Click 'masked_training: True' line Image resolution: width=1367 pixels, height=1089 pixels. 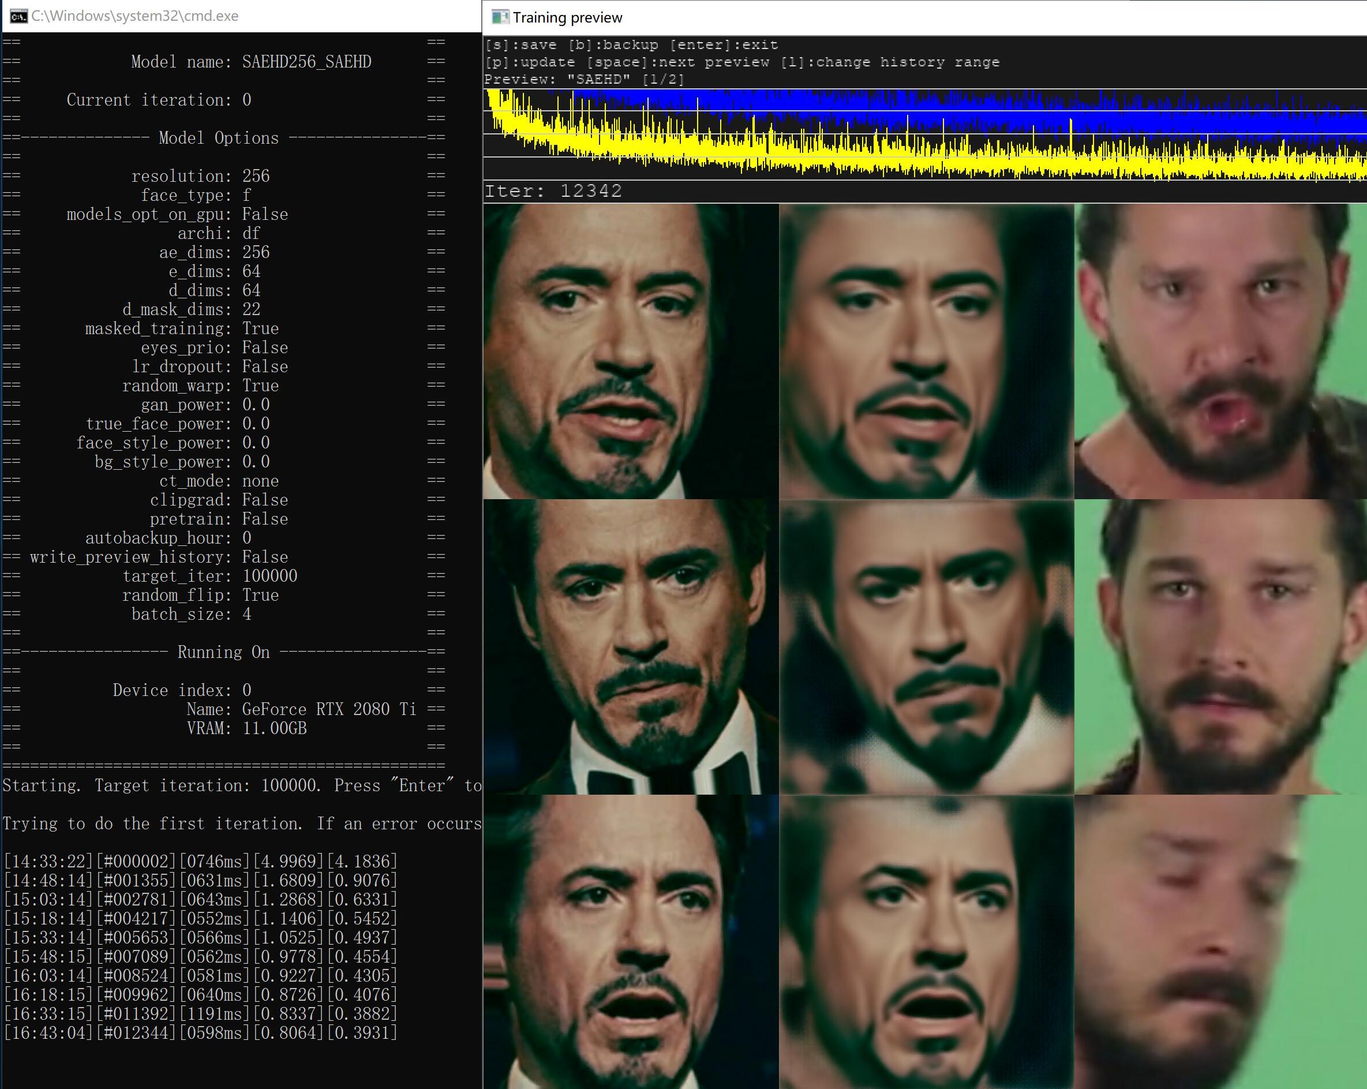(182, 328)
